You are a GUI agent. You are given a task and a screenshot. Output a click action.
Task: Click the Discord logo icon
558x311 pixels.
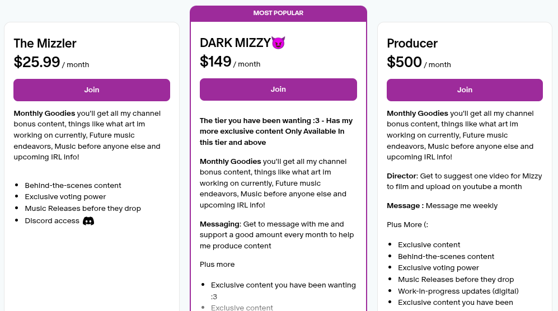pyautogui.click(x=88, y=221)
